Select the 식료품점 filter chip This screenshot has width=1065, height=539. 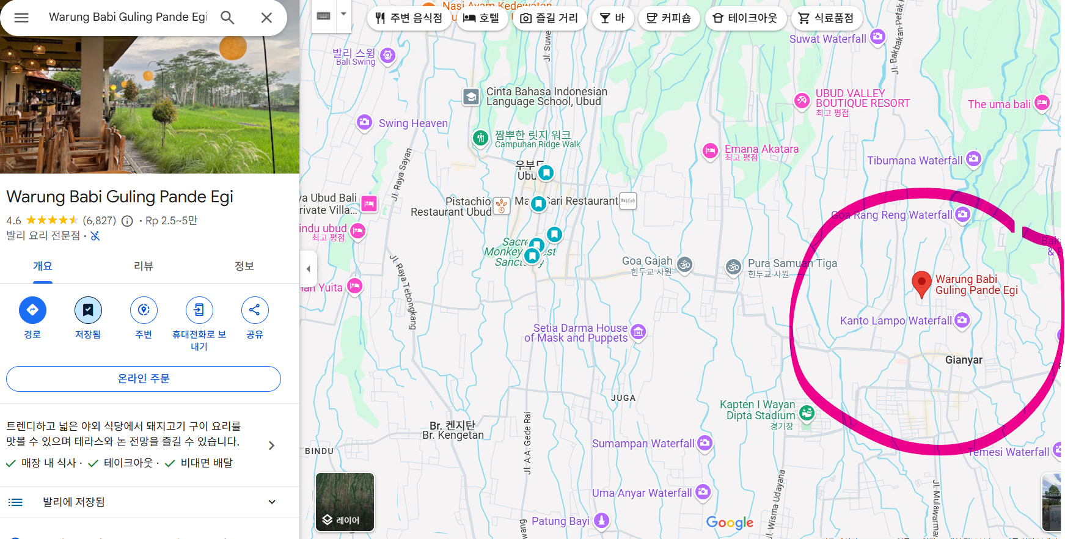point(827,18)
